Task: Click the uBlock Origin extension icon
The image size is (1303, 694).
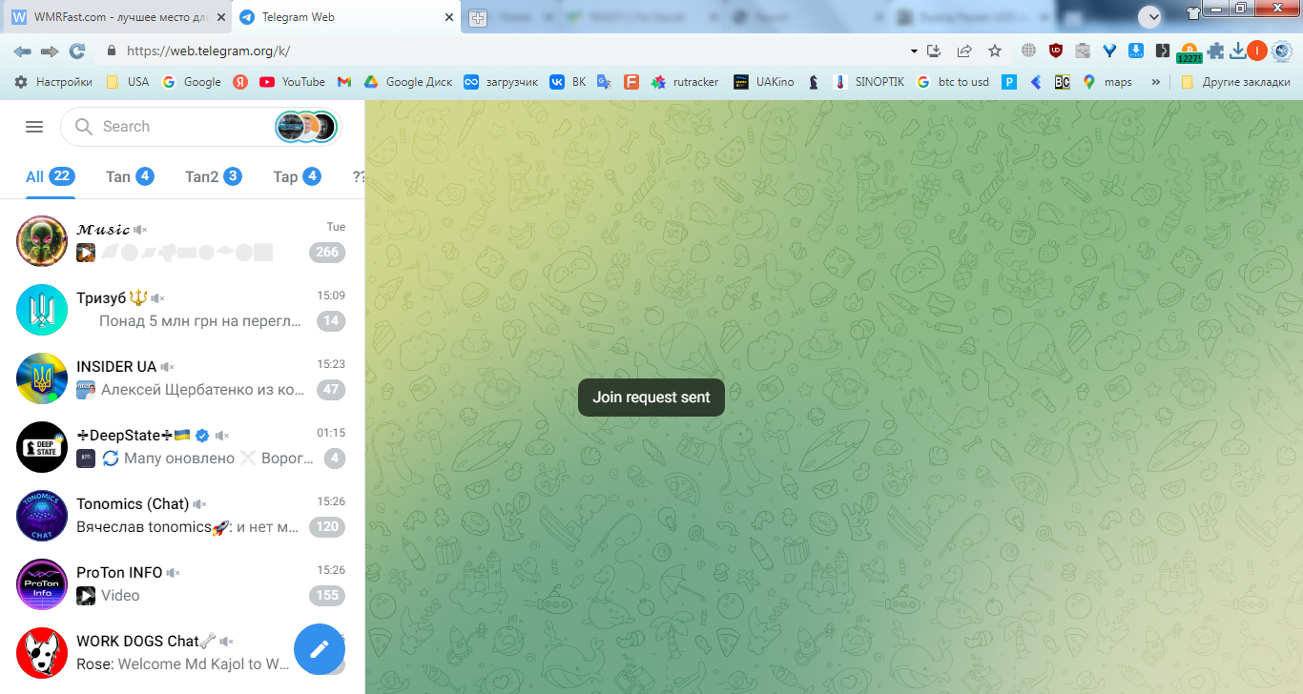Action: tap(1056, 51)
